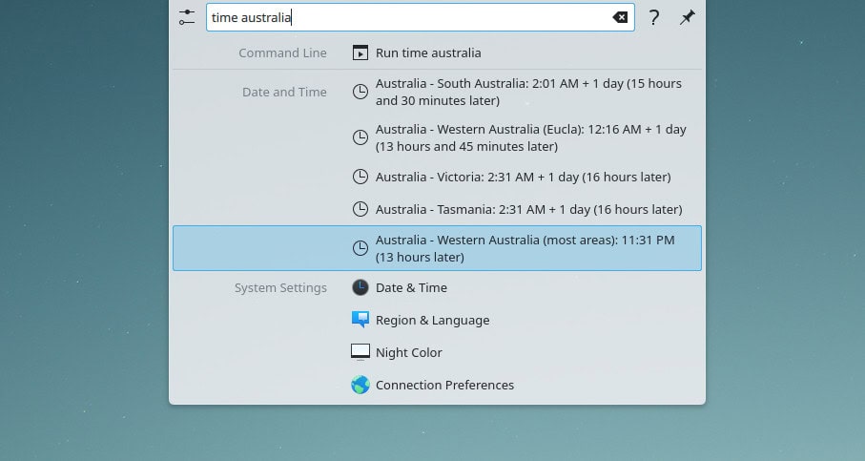The image size is (865, 461).
Task: Click the clock icon next to Tasmania
Action: pyautogui.click(x=360, y=209)
